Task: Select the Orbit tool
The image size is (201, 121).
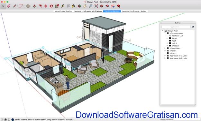Action: pos(79,6)
